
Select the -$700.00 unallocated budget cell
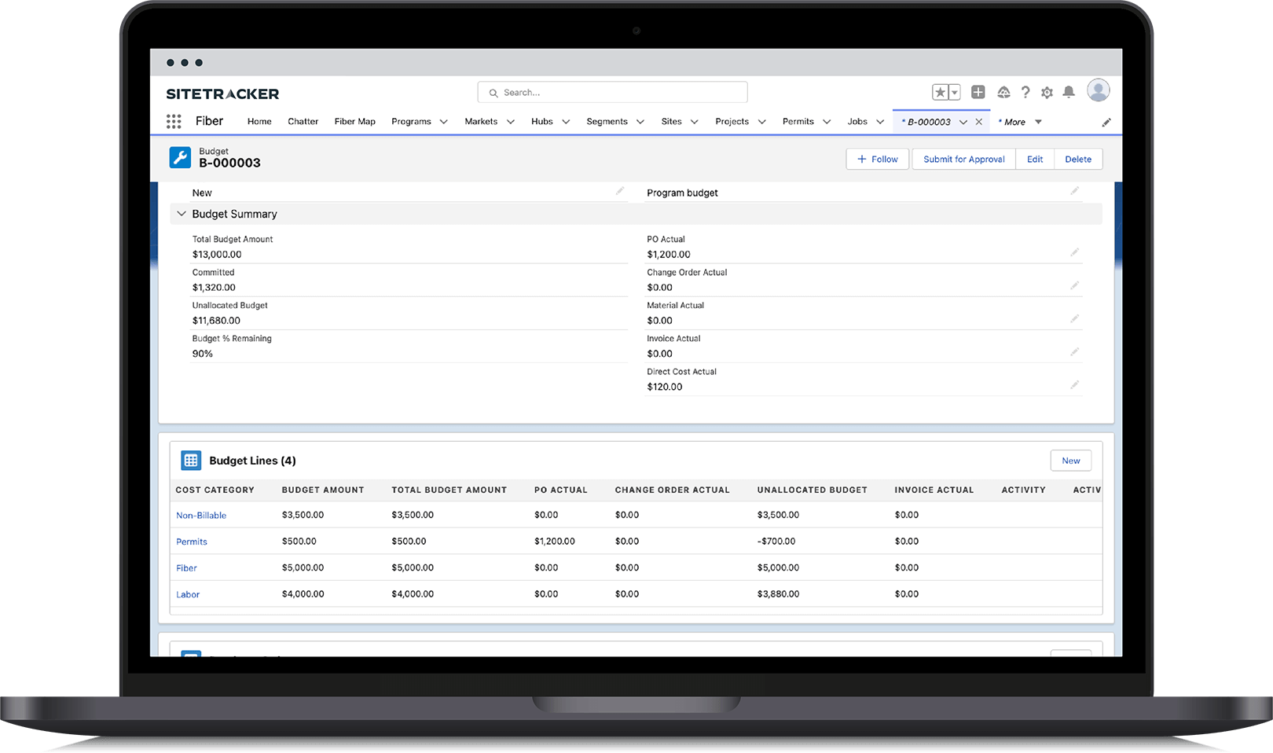776,542
